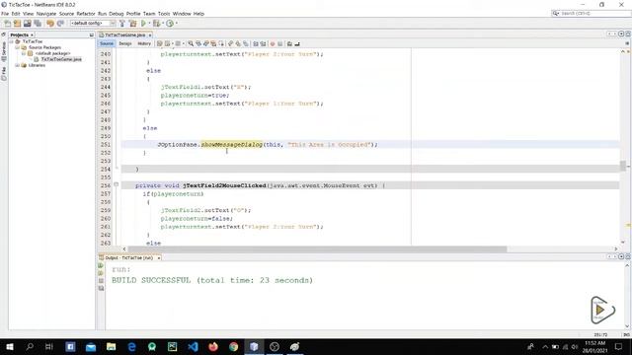Click the New File toolbar icon
Viewport: 632px width, 355px height.
(8, 24)
